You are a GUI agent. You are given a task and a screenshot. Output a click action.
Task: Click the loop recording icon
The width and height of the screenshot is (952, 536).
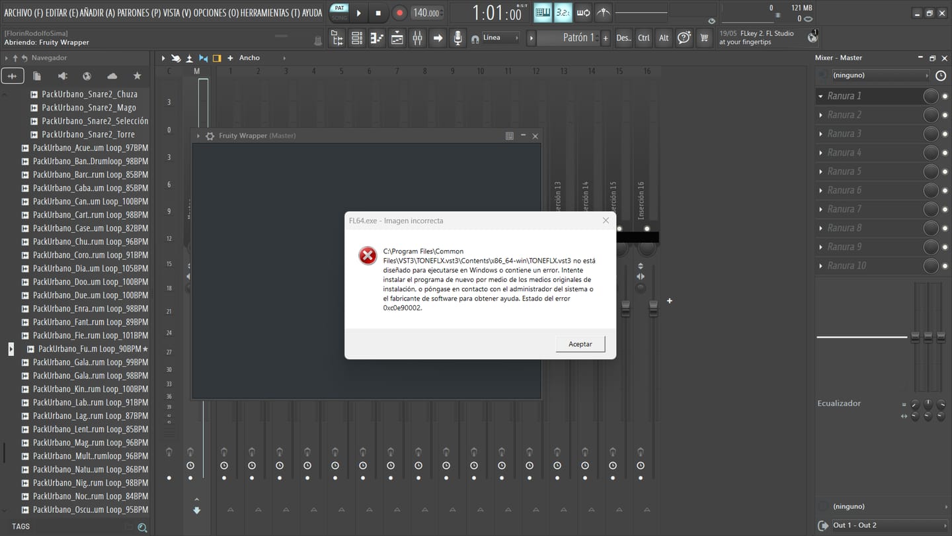(583, 13)
